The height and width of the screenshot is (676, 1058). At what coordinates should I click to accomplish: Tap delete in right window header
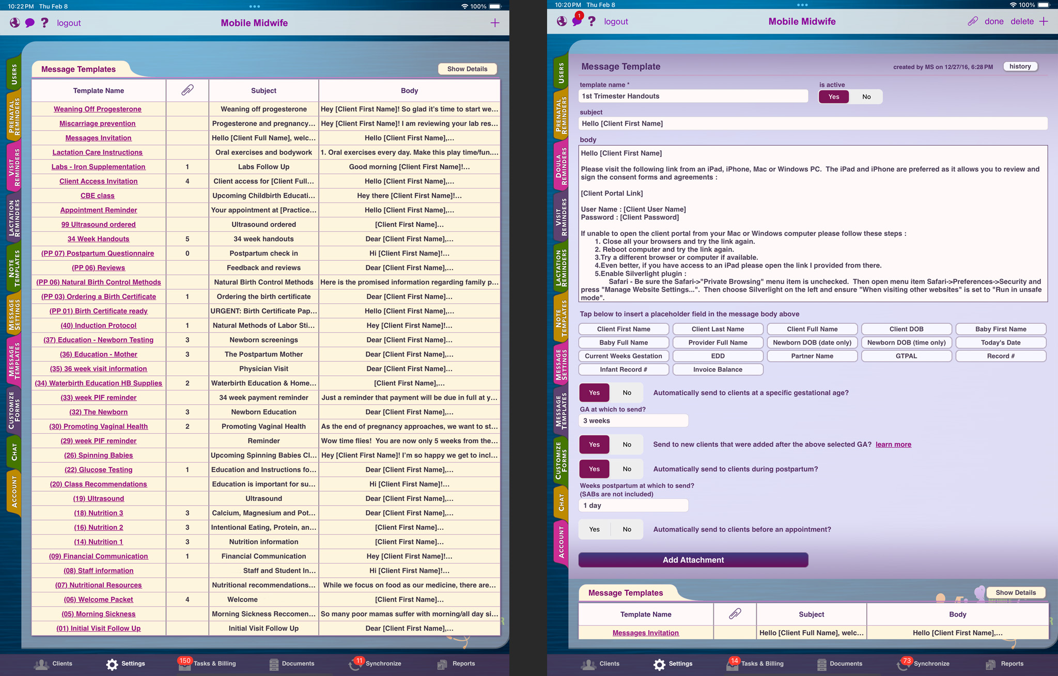coord(1022,21)
